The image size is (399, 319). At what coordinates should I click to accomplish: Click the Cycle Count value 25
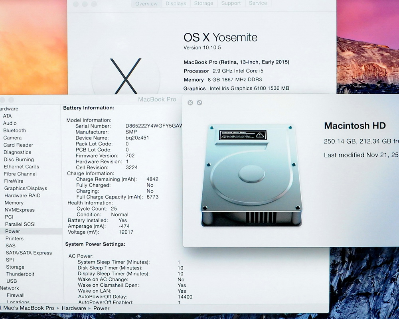point(114,209)
